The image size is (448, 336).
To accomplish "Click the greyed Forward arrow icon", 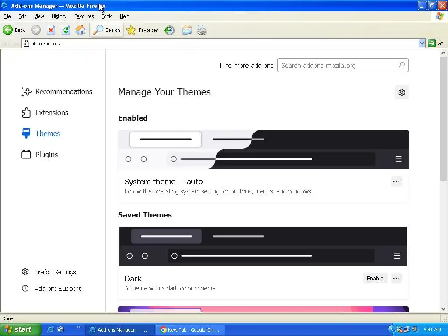I will click(x=36, y=30).
